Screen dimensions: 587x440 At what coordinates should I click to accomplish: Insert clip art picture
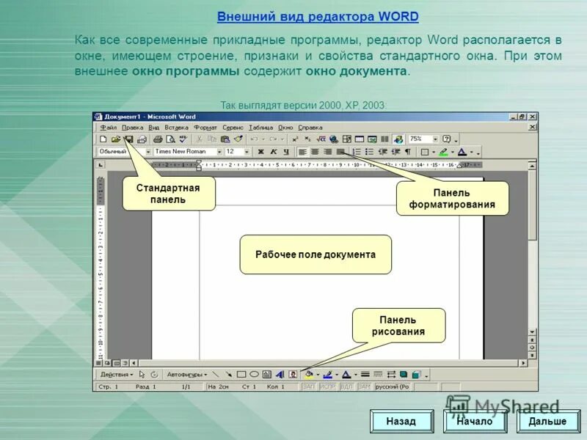[x=293, y=374]
